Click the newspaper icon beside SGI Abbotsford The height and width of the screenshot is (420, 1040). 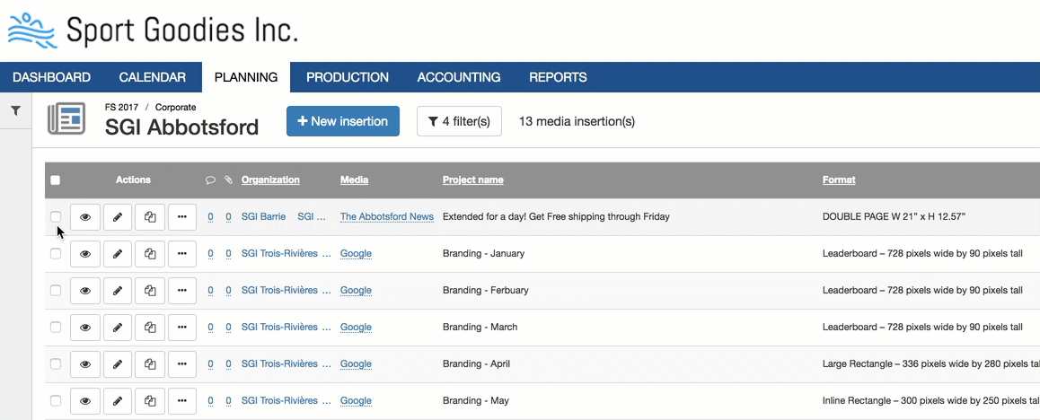(66, 118)
